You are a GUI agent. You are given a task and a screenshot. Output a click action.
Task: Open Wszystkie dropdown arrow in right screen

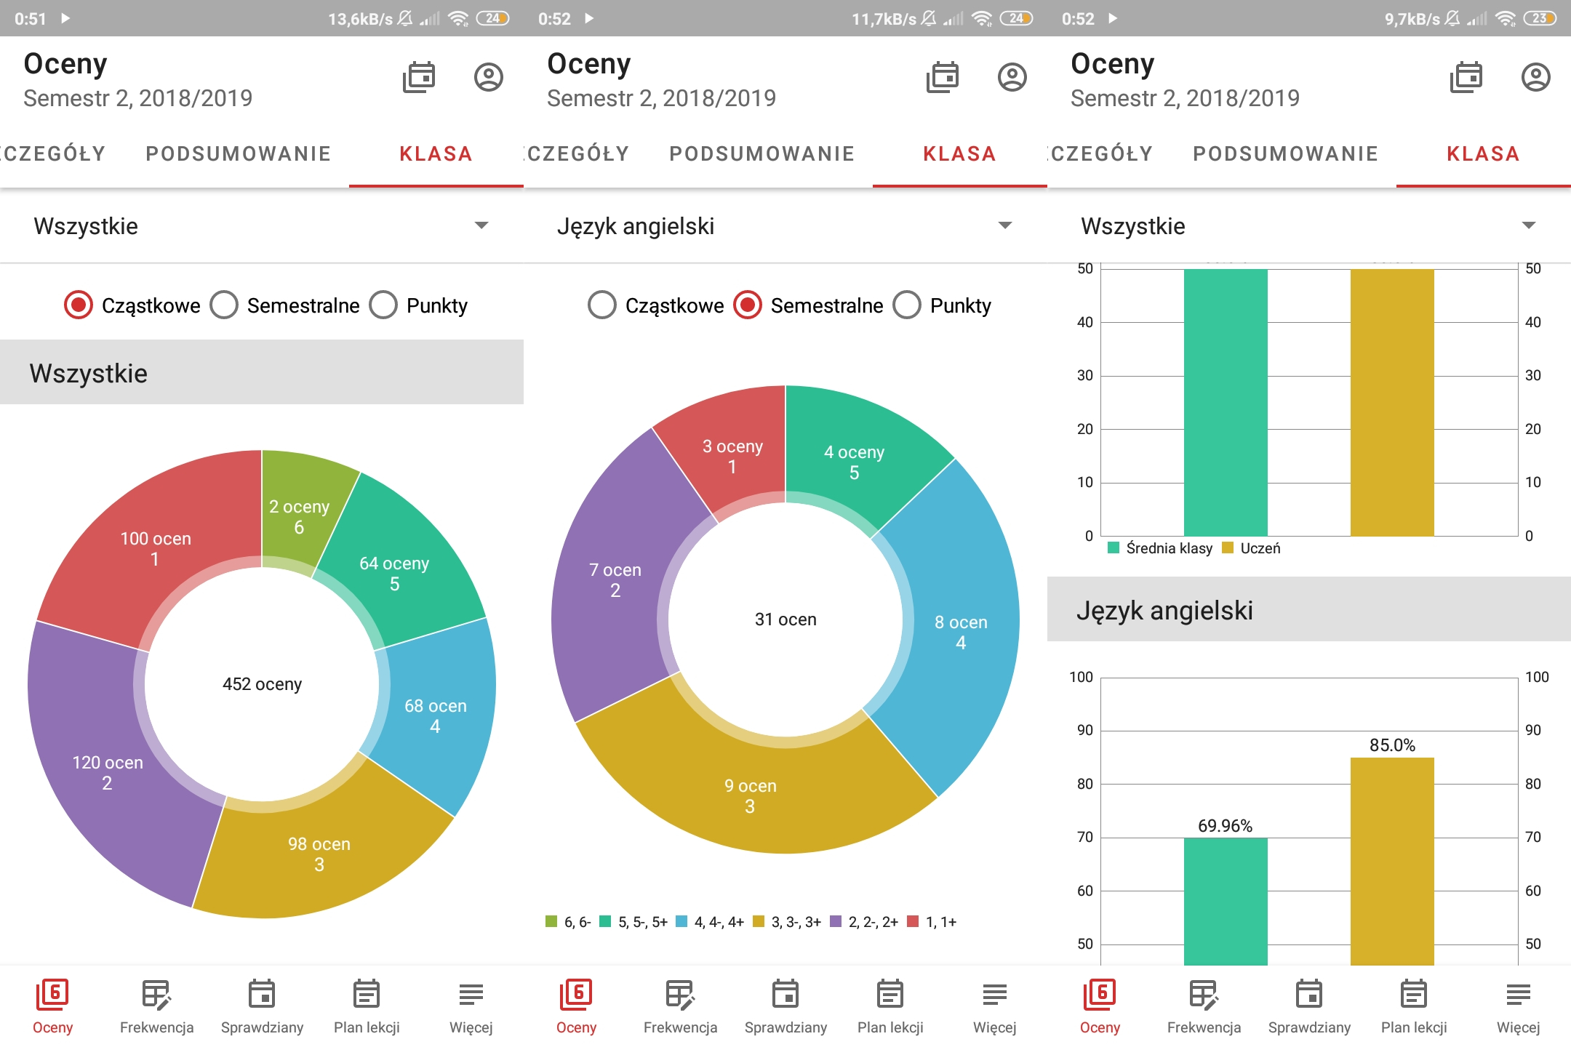[1528, 225]
